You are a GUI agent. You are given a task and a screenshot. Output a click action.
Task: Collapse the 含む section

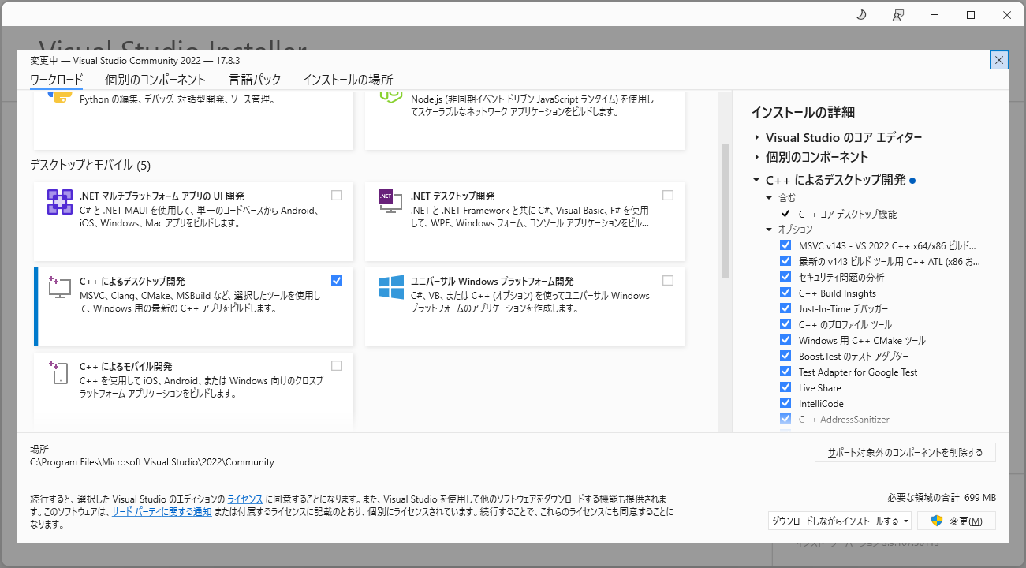point(770,198)
